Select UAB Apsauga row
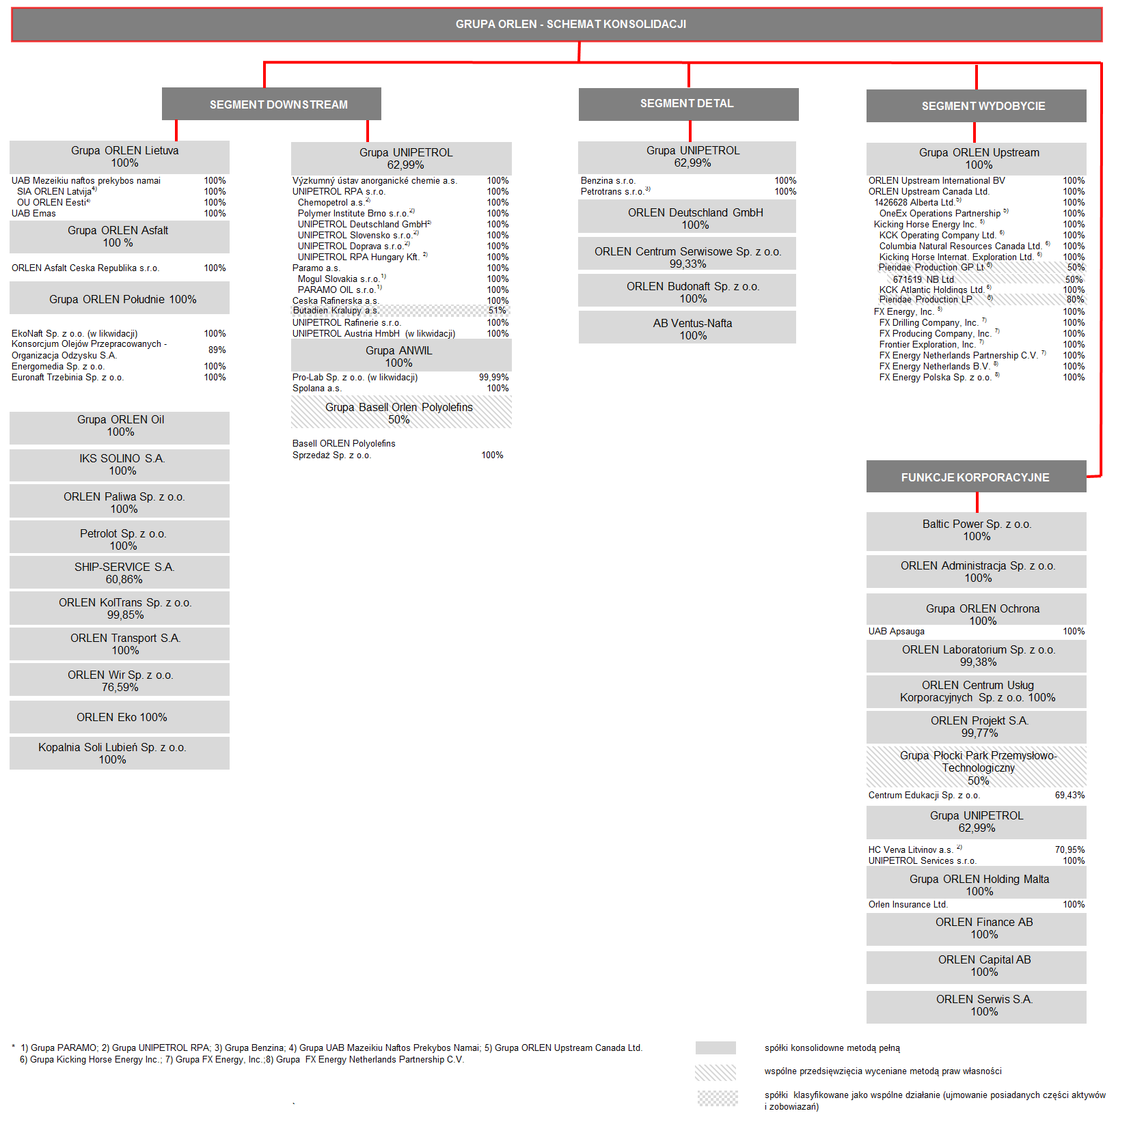This screenshot has height=1124, width=1131. point(977,632)
